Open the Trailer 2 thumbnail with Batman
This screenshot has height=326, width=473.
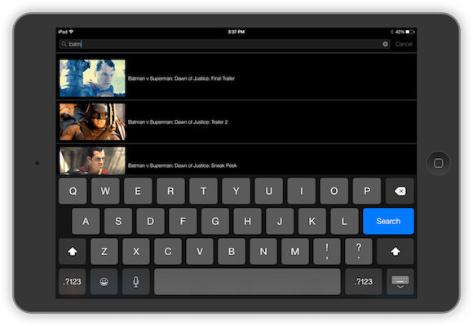(x=92, y=121)
